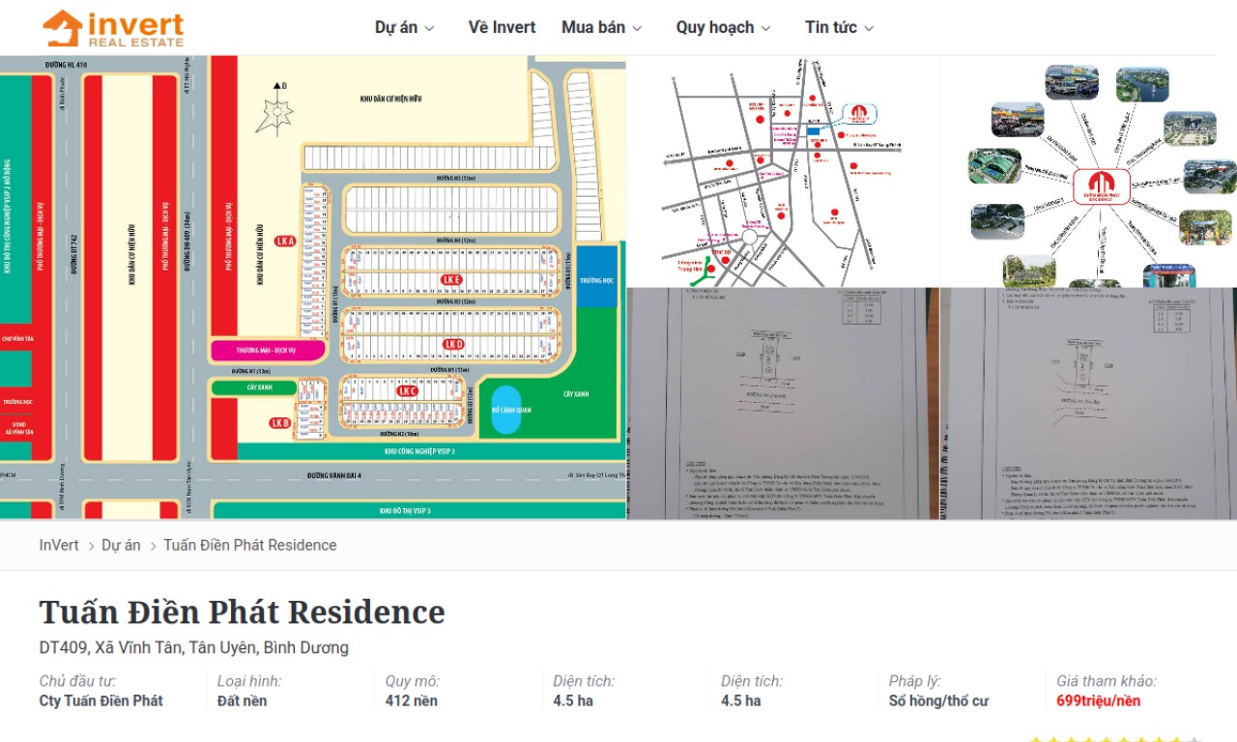The width and height of the screenshot is (1237, 742).
Task: Click the Giá tham khảo label
Action: point(1107,681)
